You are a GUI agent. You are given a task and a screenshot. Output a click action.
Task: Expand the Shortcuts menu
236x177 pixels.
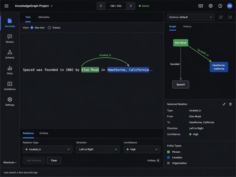(10, 162)
